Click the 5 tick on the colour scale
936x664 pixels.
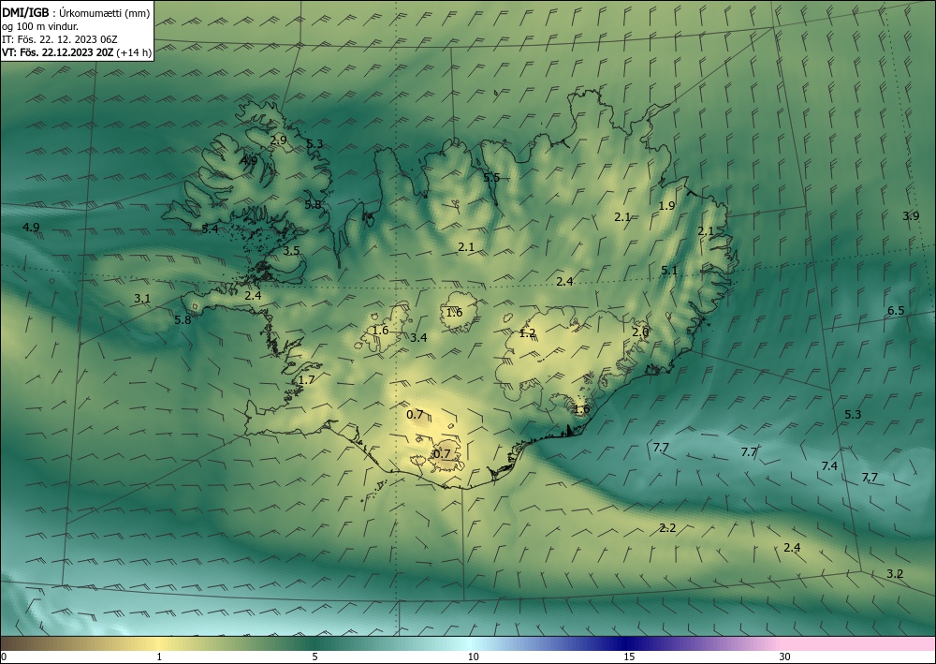[x=314, y=657]
